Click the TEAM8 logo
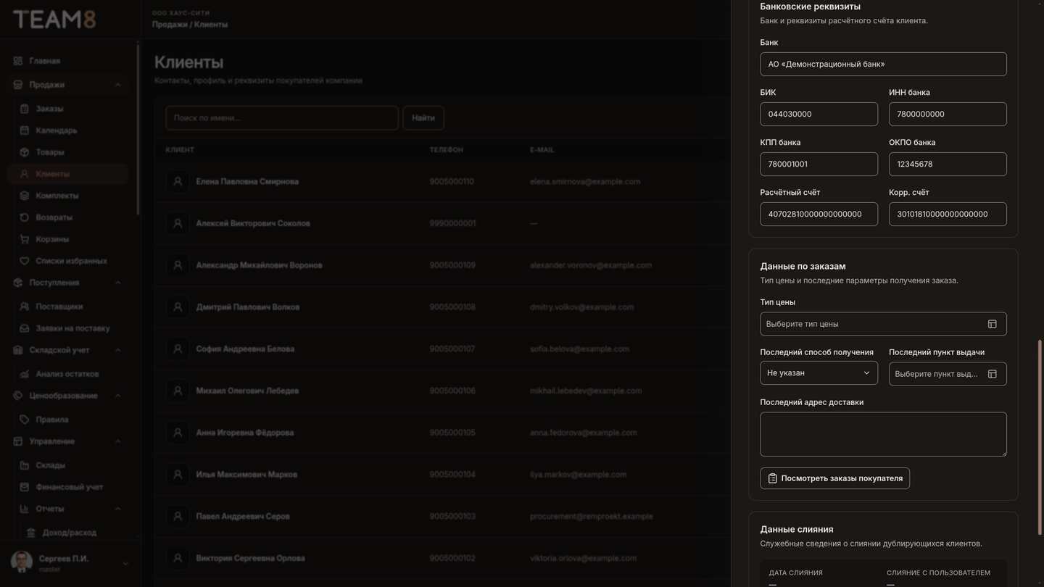1044x587 pixels. coord(54,20)
